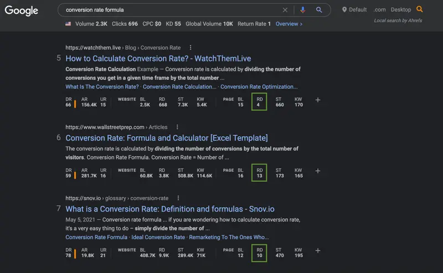
Task: Click the location pin icon beside Default
Action: point(344,9)
